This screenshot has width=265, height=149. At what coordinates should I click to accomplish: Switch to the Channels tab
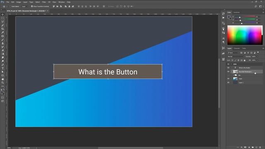[x=237, y=48]
